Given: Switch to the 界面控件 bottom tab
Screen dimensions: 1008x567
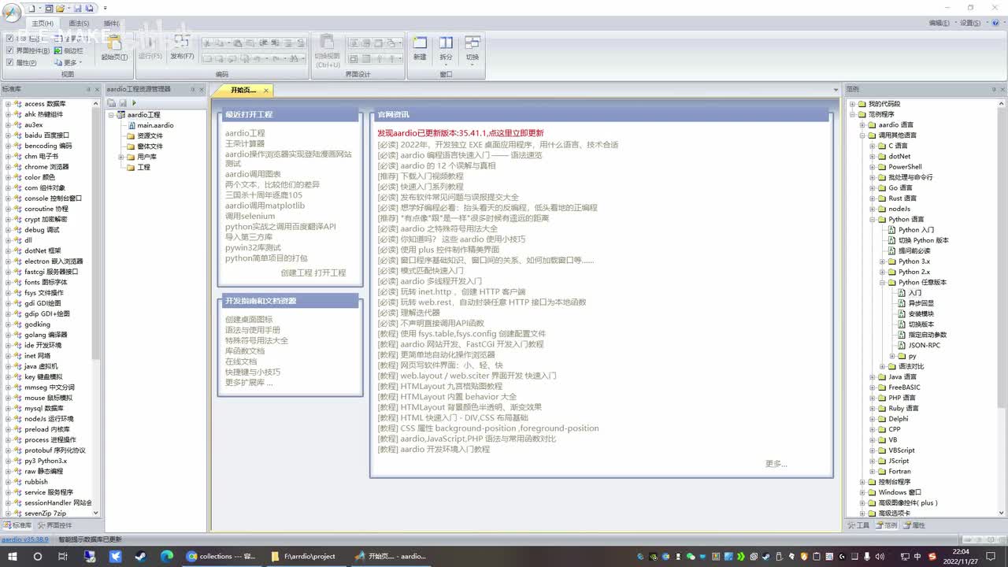Looking at the screenshot, I should [54, 525].
